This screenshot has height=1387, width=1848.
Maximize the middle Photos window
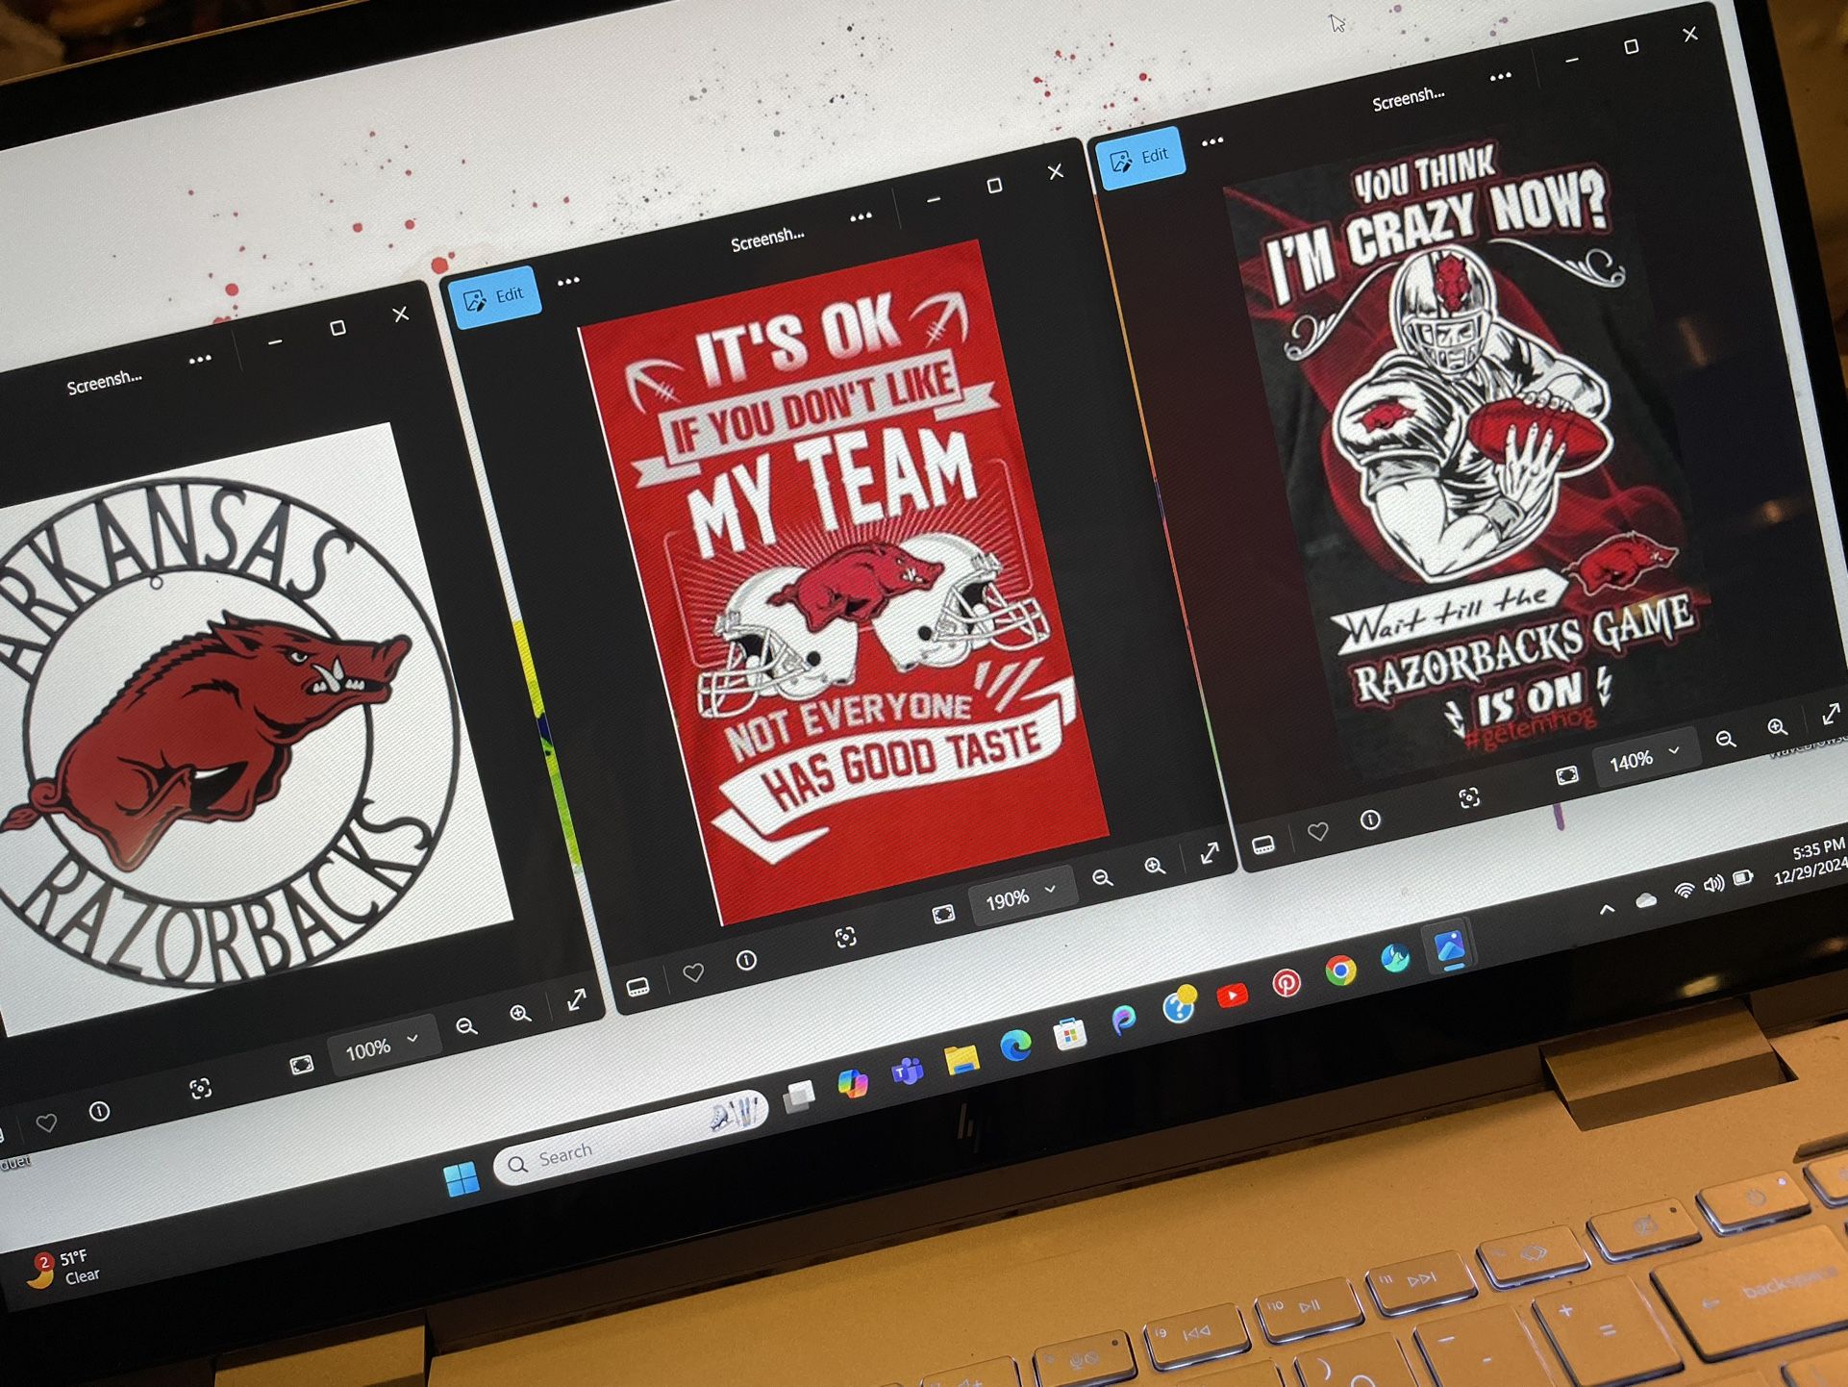click(994, 185)
